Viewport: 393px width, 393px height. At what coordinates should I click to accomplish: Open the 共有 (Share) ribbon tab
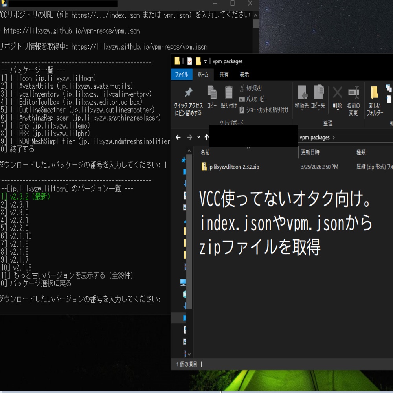(223, 74)
